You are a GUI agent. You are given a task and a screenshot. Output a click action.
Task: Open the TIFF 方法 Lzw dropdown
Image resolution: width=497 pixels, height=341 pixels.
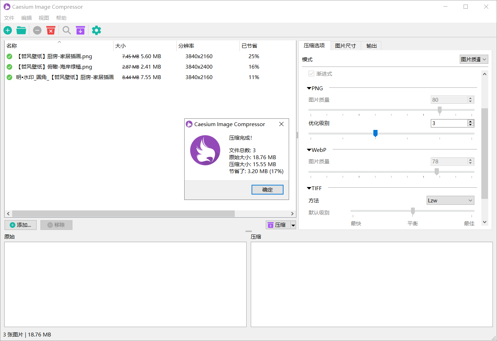450,200
